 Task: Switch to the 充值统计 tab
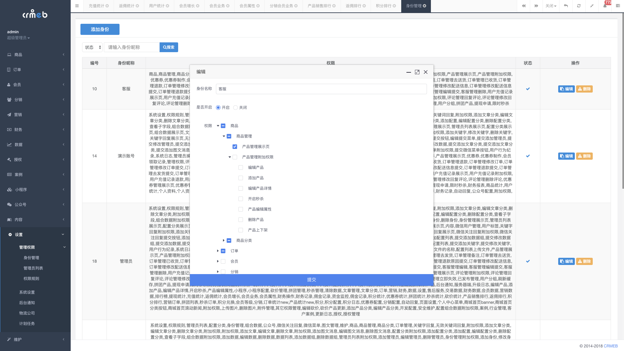coord(97,6)
